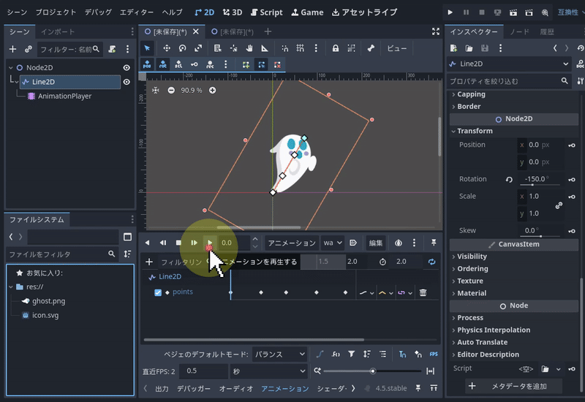Open the onion skinning icon
This screenshot has width=585, height=402.
[399, 243]
